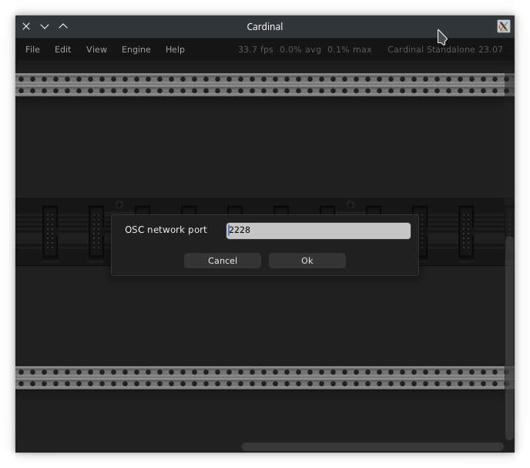
Task: Open the Help menu
Action: coord(175,49)
